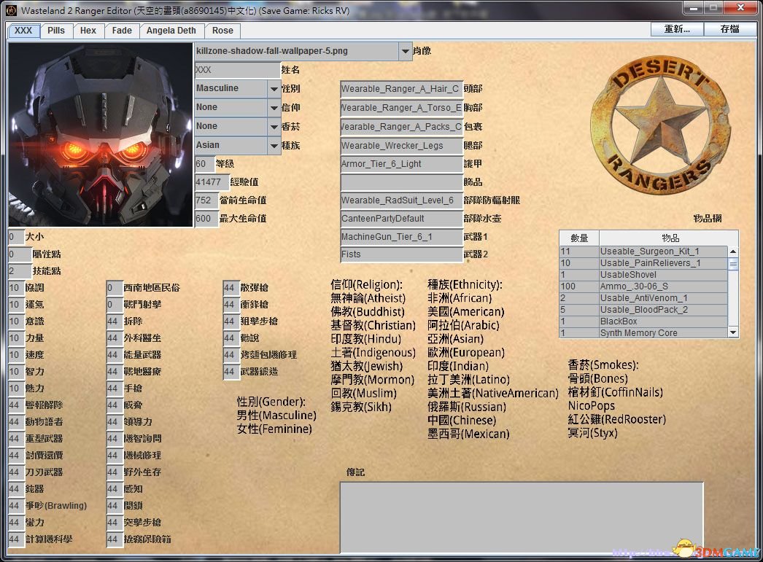Viewport: 763px width, 562px height.
Task: Click the level field showing 60
Action: (x=204, y=164)
